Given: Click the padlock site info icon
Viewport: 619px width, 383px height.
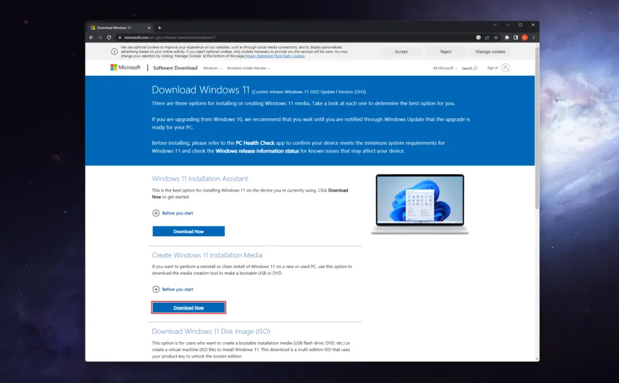Looking at the screenshot, I should pyautogui.click(x=119, y=38).
